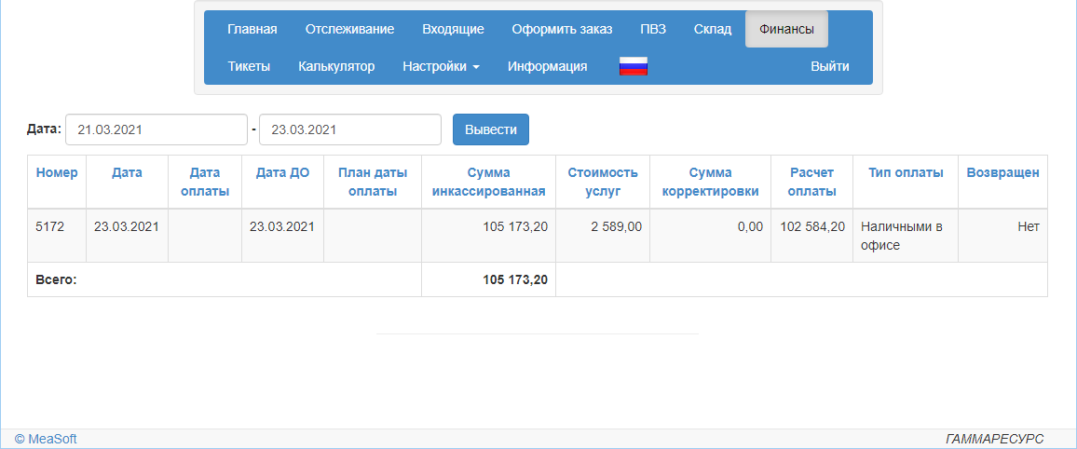Click the Вывести button
The image size is (1077, 449).
click(491, 129)
